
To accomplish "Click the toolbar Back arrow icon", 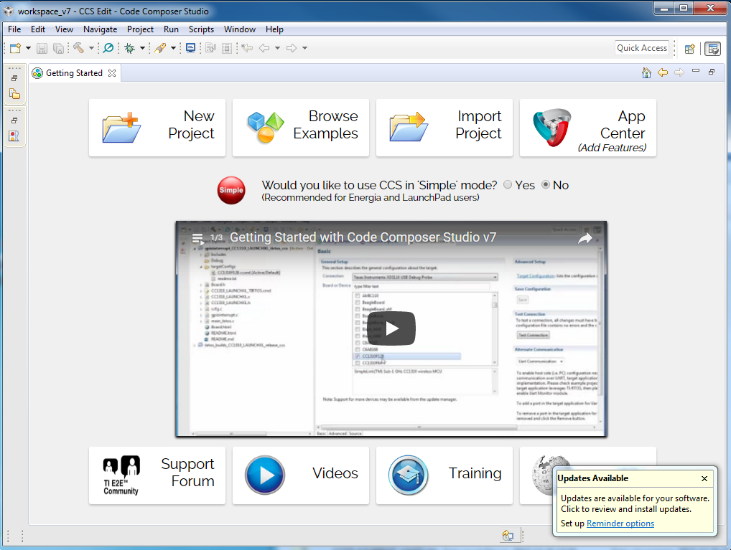I will (264, 48).
